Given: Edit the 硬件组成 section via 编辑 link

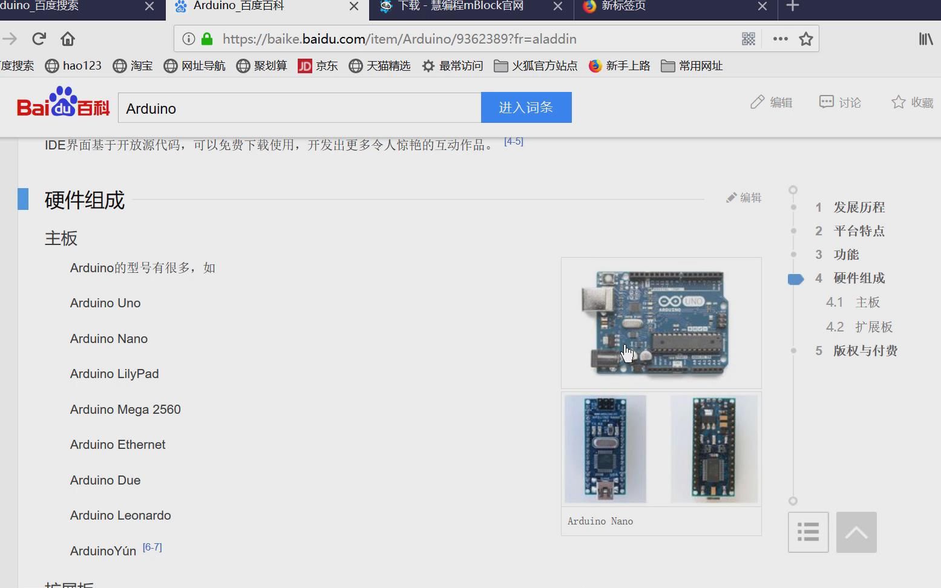Looking at the screenshot, I should (x=744, y=198).
